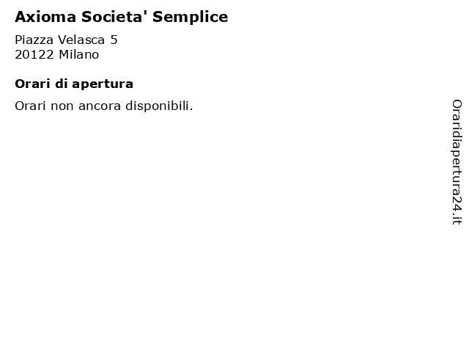469x352 pixels.
Task: Click the bold word di in subheading
Action: tap(61, 84)
